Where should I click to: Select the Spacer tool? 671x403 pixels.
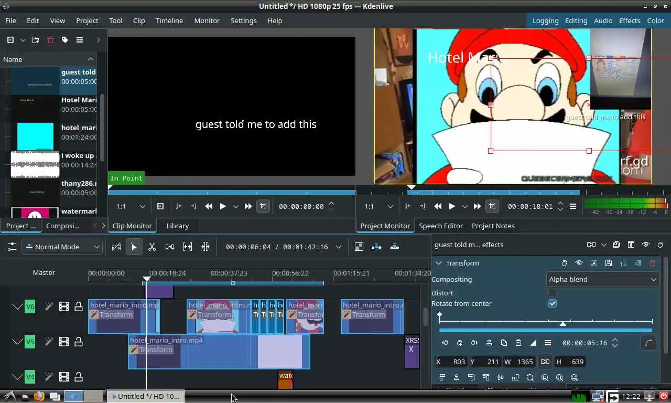coord(170,247)
